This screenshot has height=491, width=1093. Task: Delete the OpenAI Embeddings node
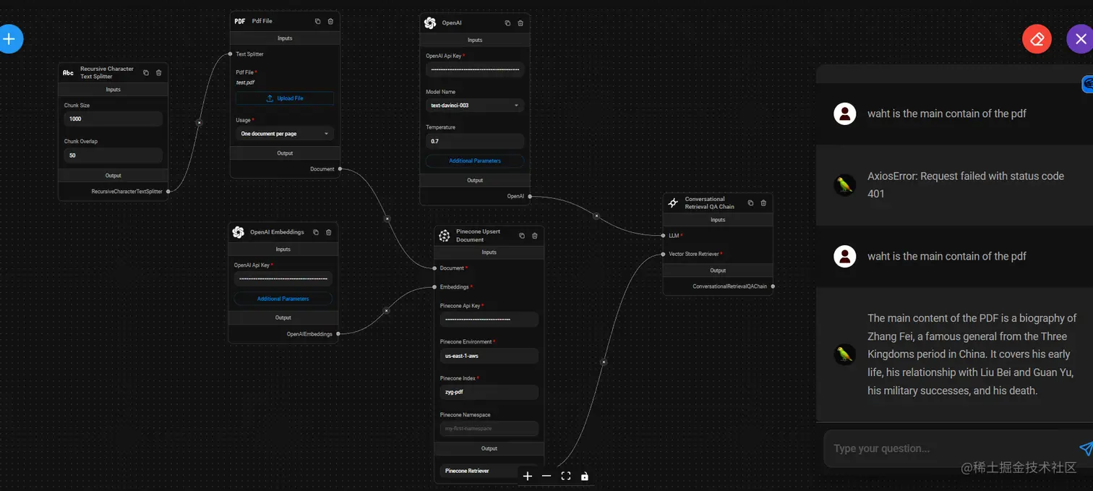[328, 232]
